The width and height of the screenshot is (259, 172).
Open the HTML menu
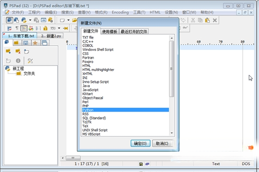(x=155, y=13)
